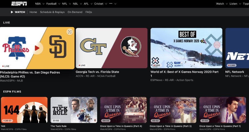The image size is (249, 132).
Task: Click the WATCH label in subnav
Action: (x=20, y=12)
